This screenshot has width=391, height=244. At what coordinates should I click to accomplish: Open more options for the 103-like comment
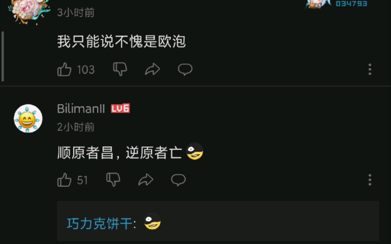[x=370, y=69]
